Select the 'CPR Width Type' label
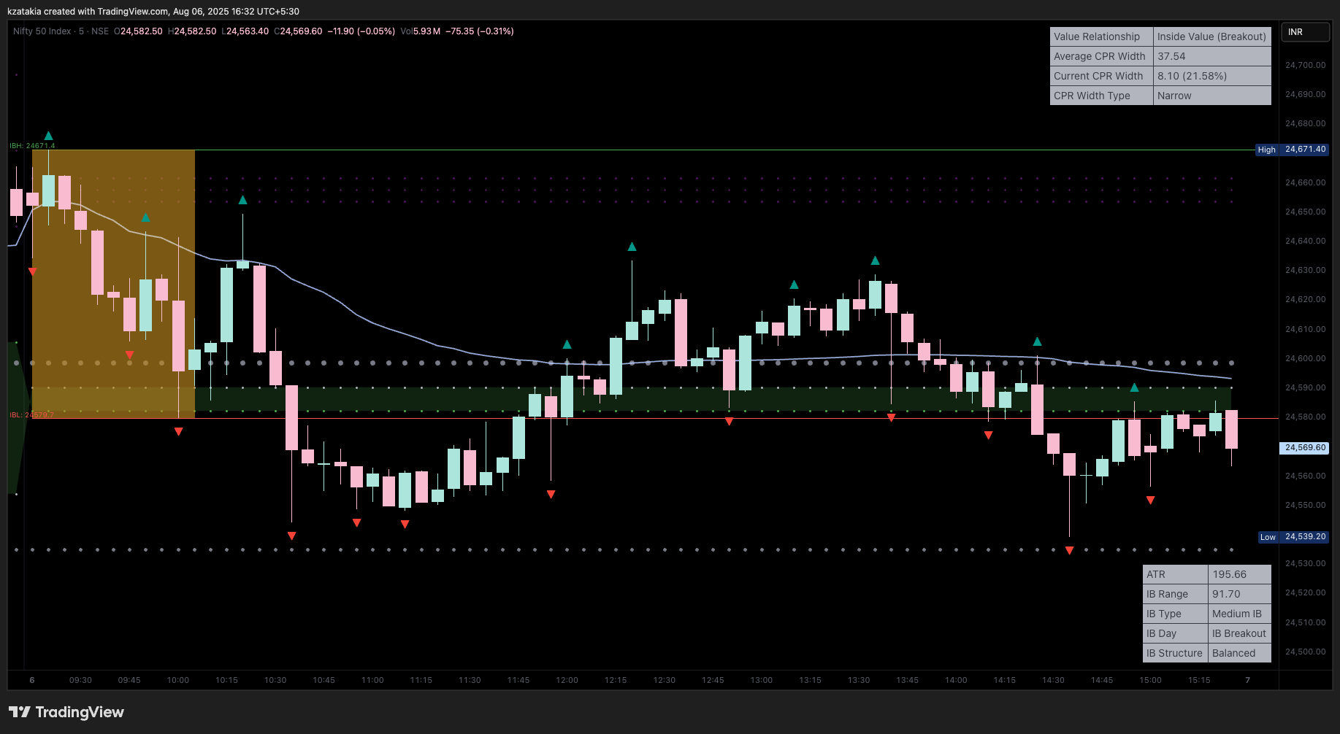 1101,96
